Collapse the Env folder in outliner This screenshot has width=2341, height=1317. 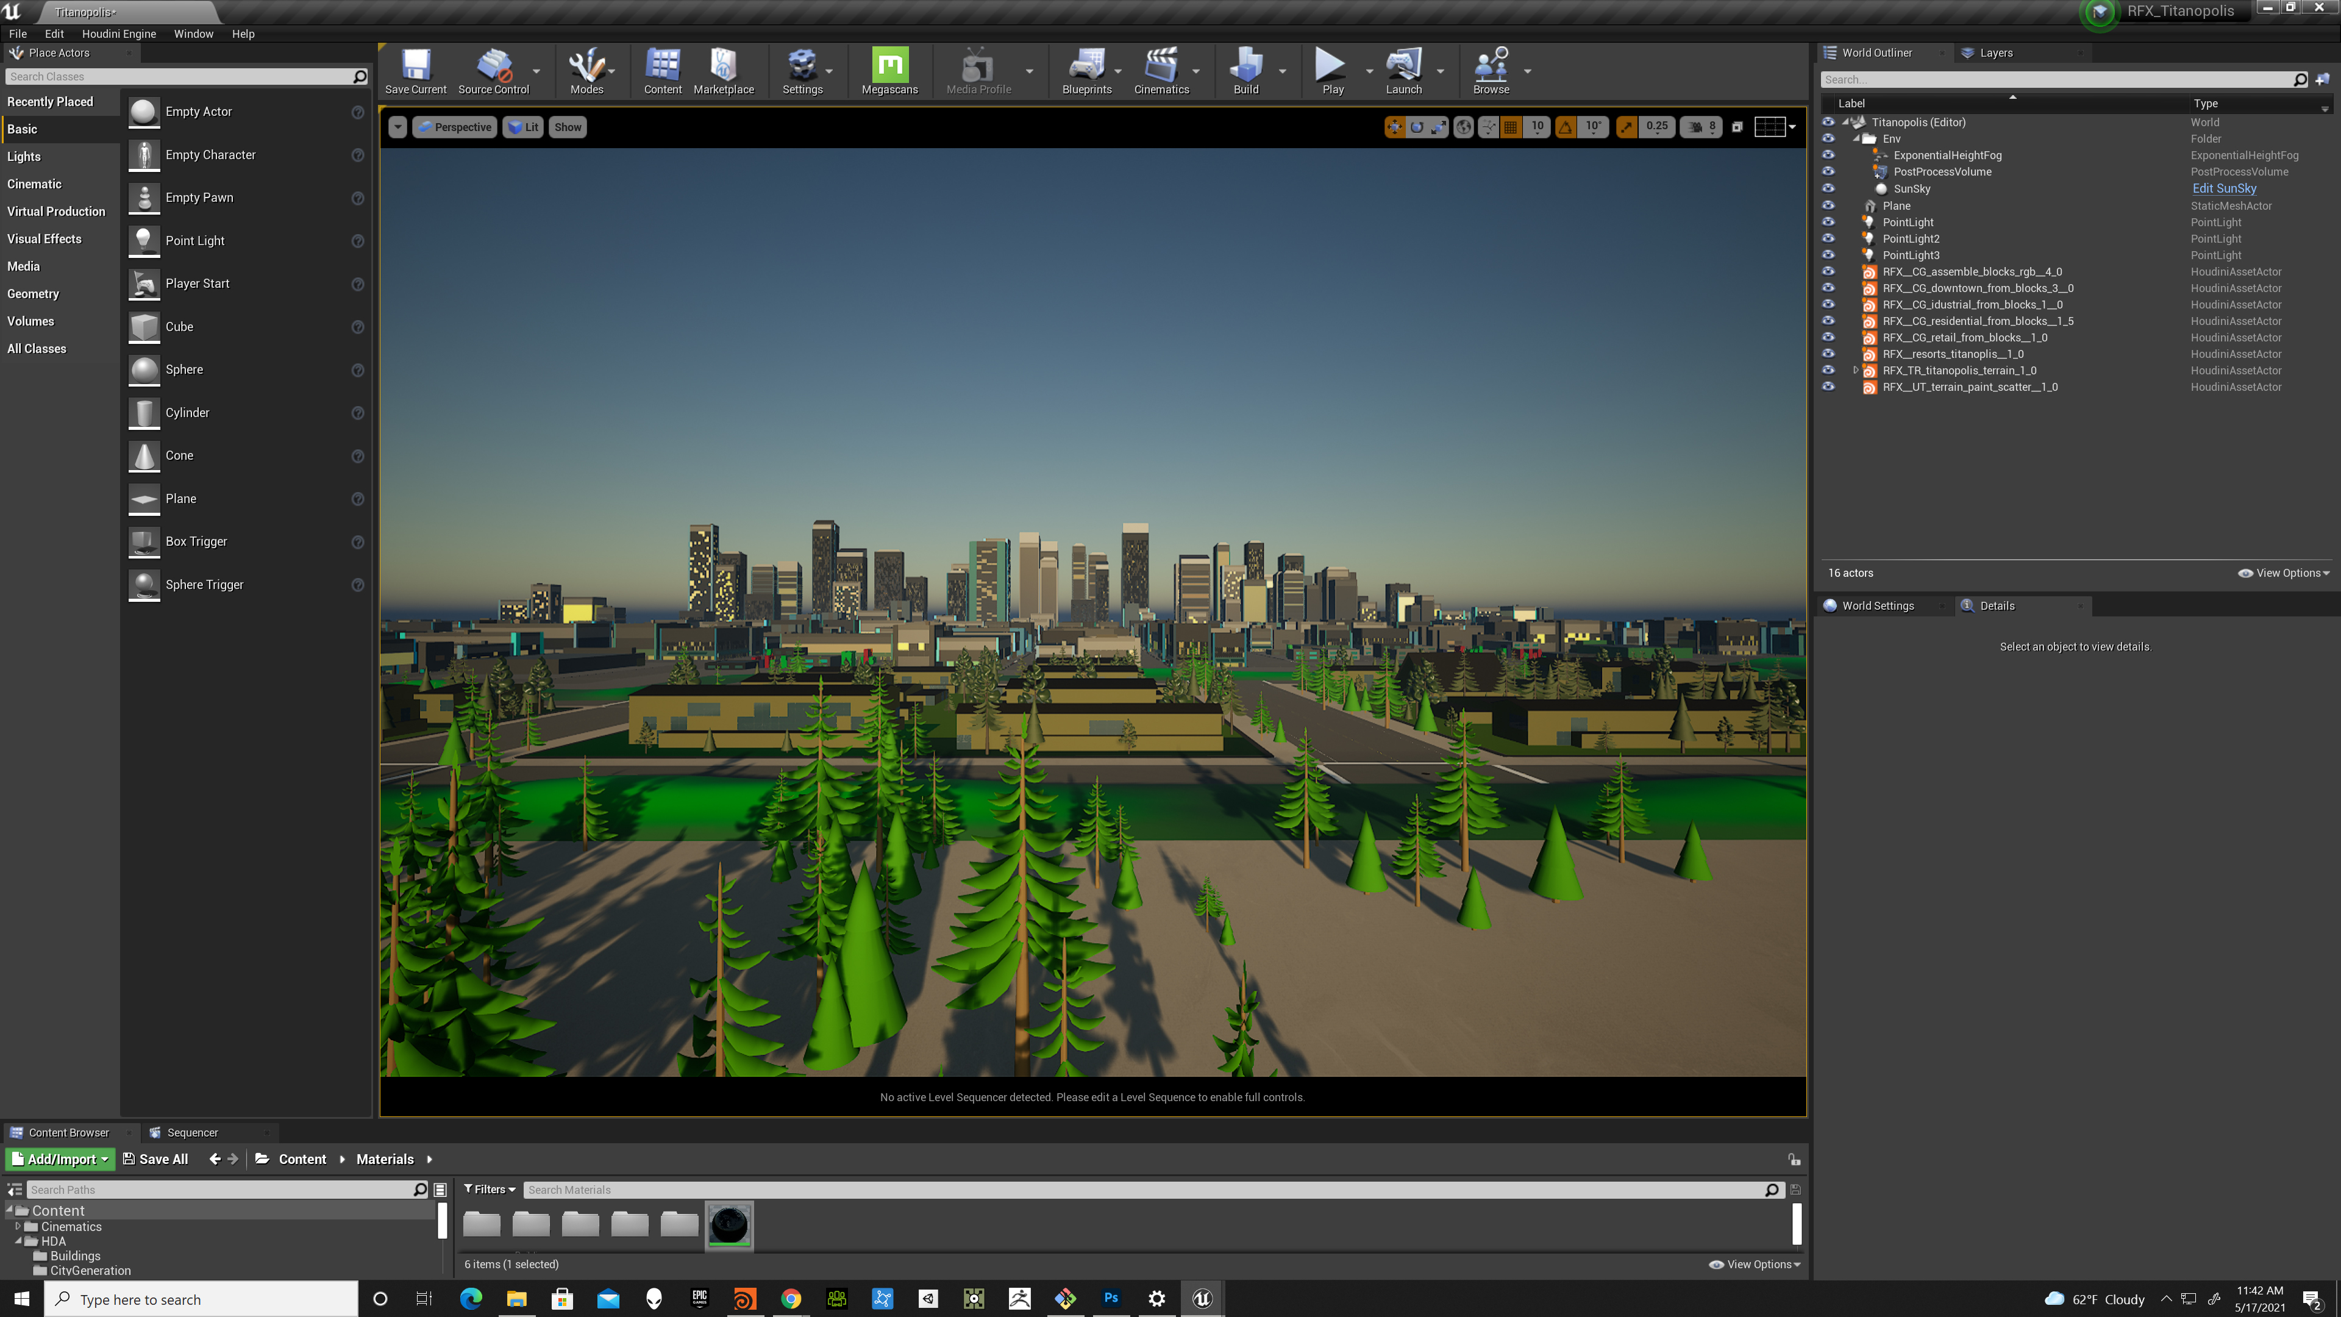(x=1856, y=139)
